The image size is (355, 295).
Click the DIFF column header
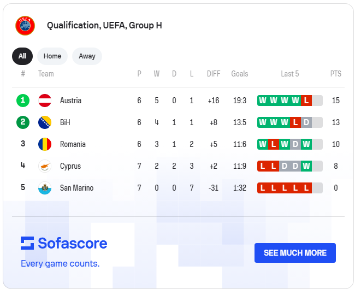point(214,74)
